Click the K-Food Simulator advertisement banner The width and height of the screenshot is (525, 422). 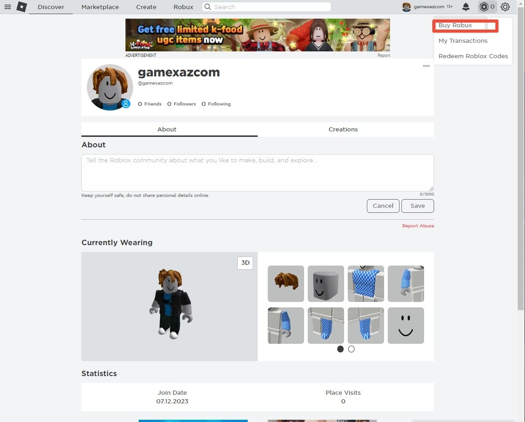point(257,35)
